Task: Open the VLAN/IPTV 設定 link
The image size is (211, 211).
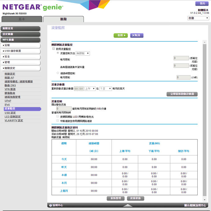Action: pos(14,120)
